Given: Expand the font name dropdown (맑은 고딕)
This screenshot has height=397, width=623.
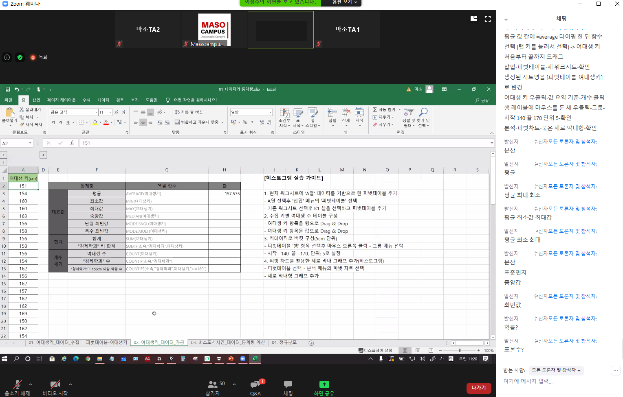Looking at the screenshot, I should coord(96,112).
